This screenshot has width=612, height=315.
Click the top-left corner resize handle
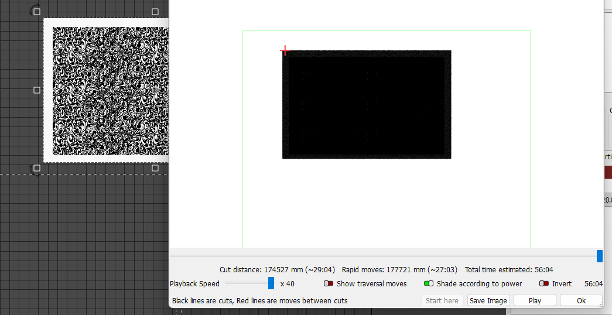tap(37, 12)
